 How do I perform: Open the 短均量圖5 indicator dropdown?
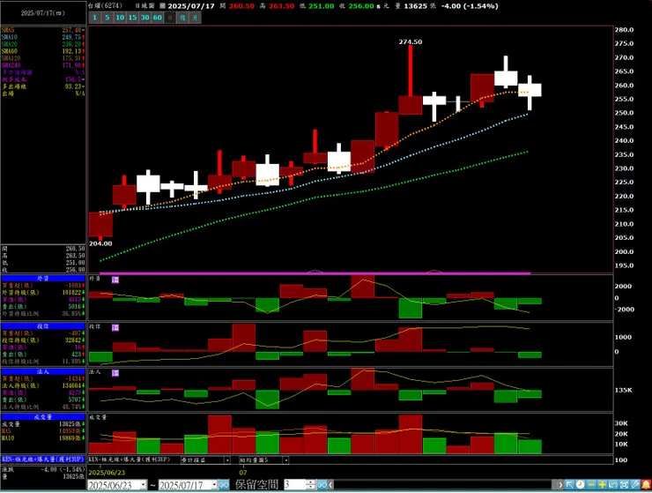click(x=285, y=460)
